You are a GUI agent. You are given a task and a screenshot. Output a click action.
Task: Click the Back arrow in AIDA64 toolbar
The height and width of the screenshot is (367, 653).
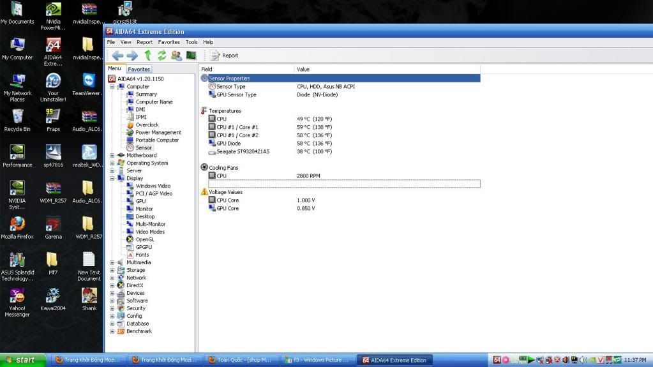[x=117, y=56]
